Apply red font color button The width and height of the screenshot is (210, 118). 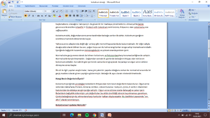point(60,16)
